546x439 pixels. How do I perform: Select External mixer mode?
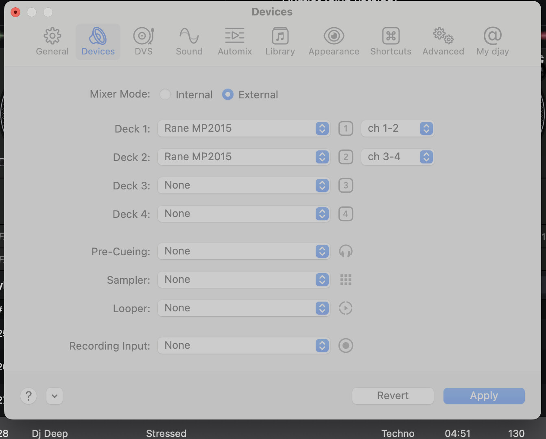point(228,95)
